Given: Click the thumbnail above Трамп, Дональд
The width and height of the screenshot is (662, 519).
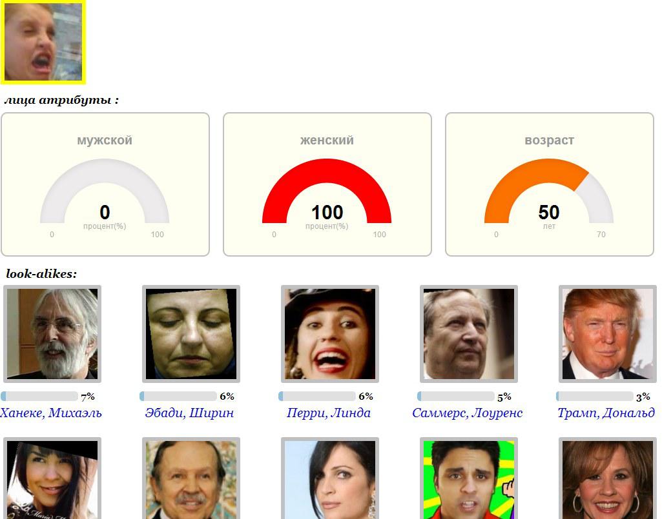Looking at the screenshot, I should pos(608,334).
